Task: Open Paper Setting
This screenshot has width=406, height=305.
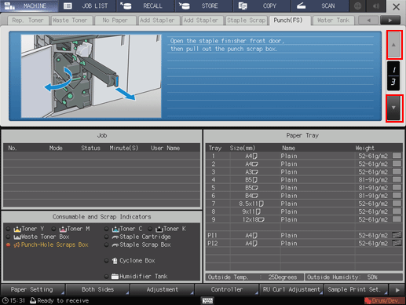Action: (33, 289)
